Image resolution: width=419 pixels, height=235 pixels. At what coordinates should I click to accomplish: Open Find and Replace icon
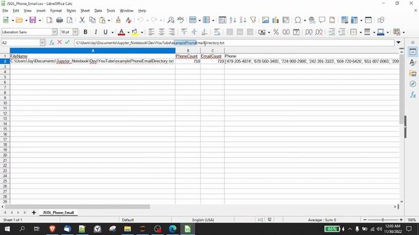170,20
